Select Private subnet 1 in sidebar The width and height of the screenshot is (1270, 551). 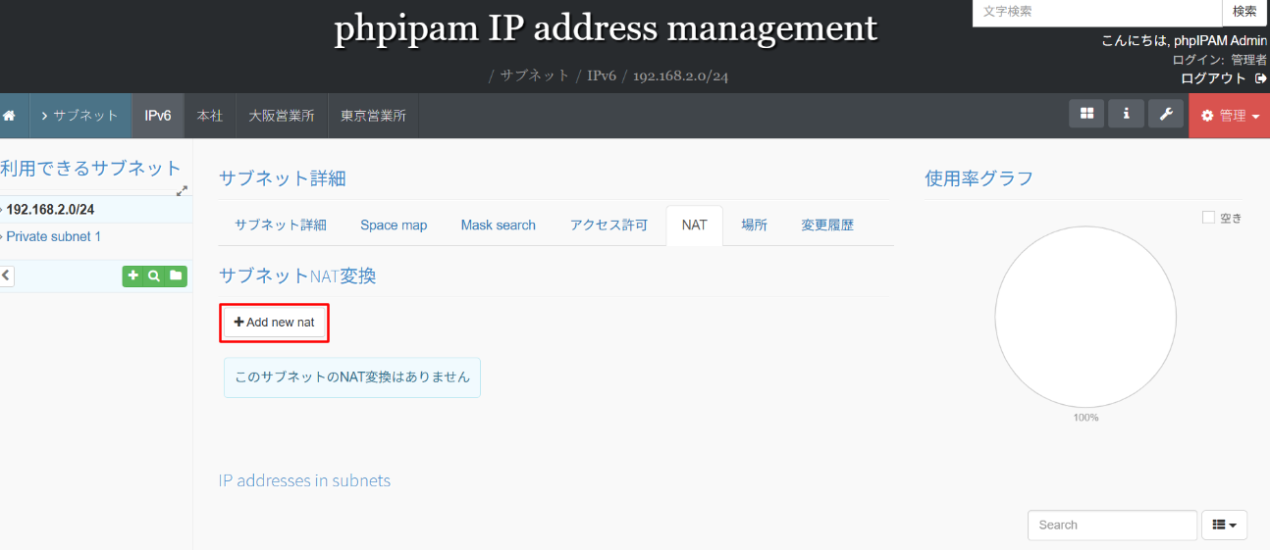pyautogui.click(x=53, y=237)
